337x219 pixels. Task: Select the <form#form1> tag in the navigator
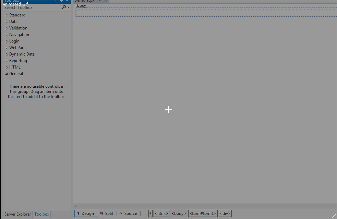pyautogui.click(x=203, y=214)
